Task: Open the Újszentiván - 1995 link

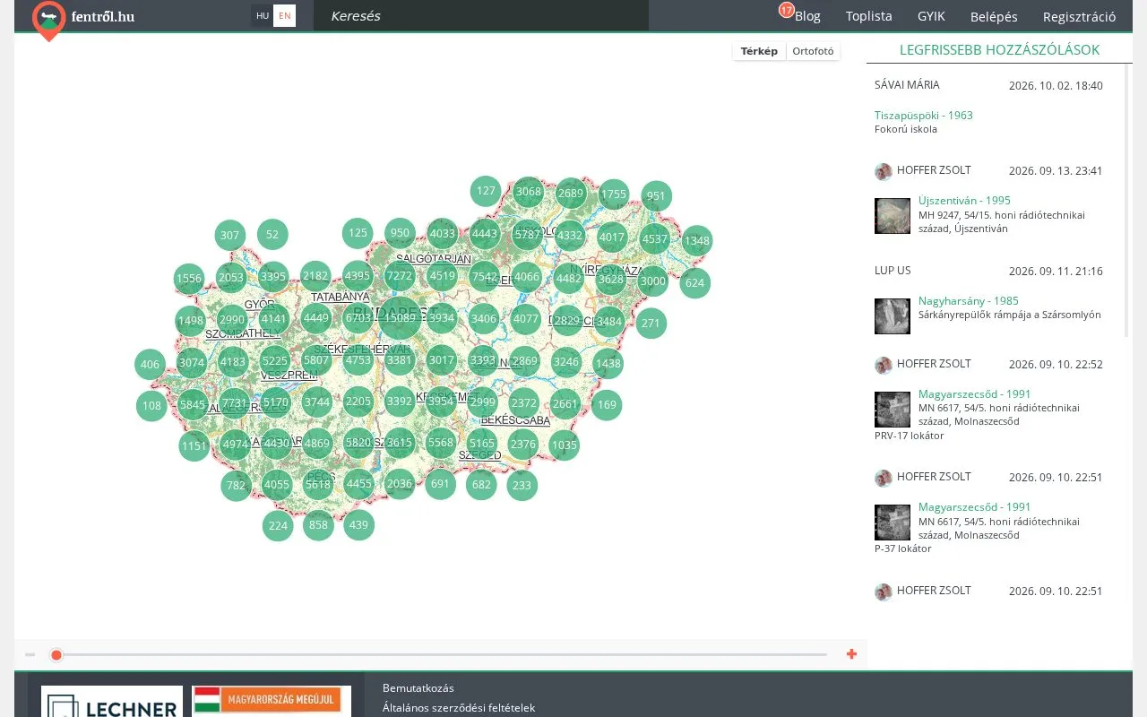Action: tap(964, 200)
